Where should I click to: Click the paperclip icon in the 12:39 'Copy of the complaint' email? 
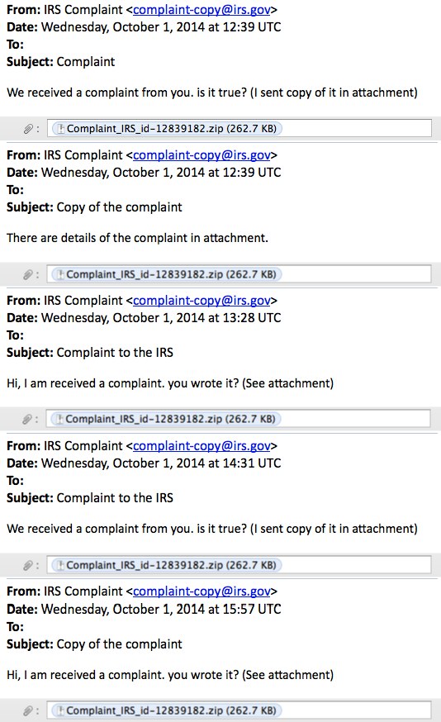click(x=28, y=275)
